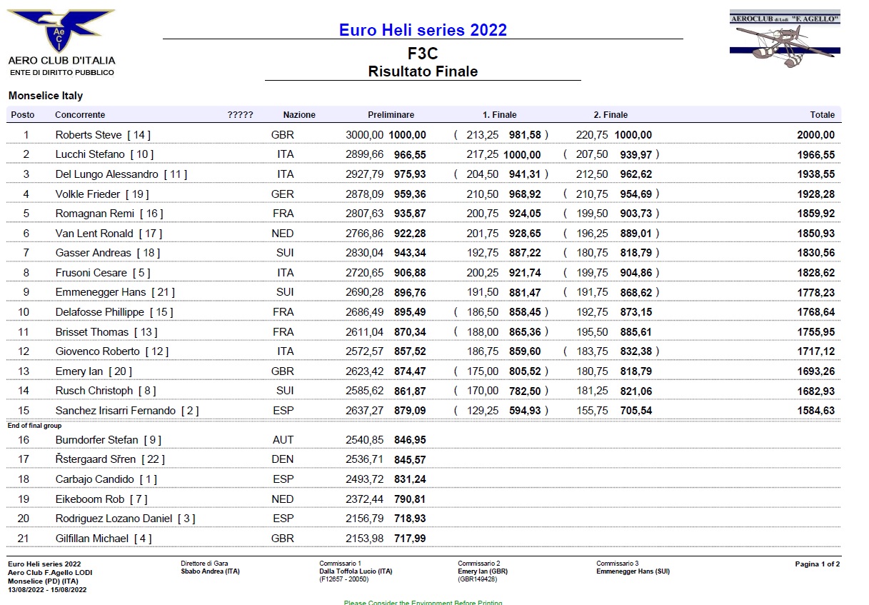The width and height of the screenshot is (869, 605).
Task: Click the Aeroclub F. Agello seaplane logo
Action: [784, 40]
